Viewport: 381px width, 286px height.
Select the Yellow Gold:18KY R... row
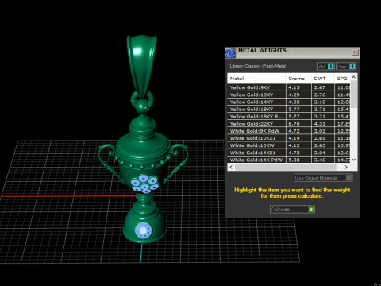pyautogui.click(x=289, y=117)
